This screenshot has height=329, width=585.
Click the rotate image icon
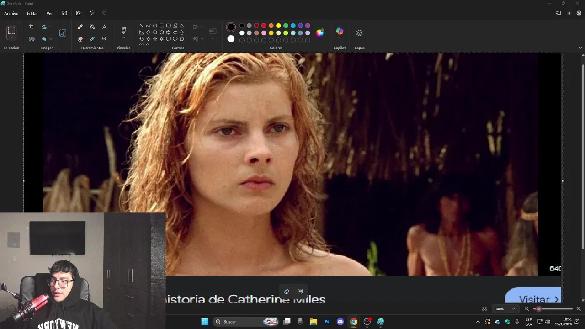tap(44, 27)
